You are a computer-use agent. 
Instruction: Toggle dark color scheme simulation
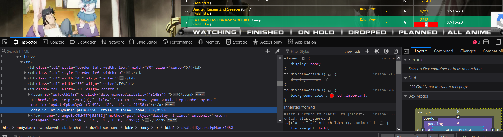[386, 51]
